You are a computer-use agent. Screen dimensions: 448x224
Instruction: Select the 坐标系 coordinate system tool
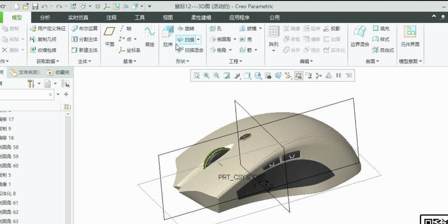pyautogui.click(x=130, y=50)
